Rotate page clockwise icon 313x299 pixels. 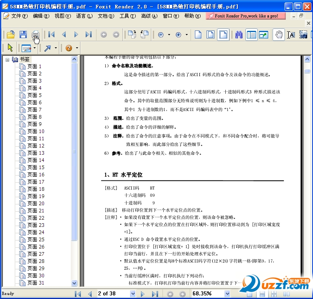[x=132, y=34]
